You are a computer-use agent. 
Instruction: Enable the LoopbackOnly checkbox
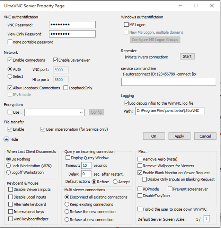coord(66,88)
